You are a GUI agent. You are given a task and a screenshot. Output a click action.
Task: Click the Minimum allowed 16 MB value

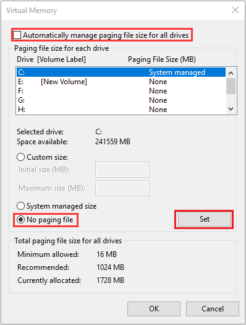[x=106, y=254]
